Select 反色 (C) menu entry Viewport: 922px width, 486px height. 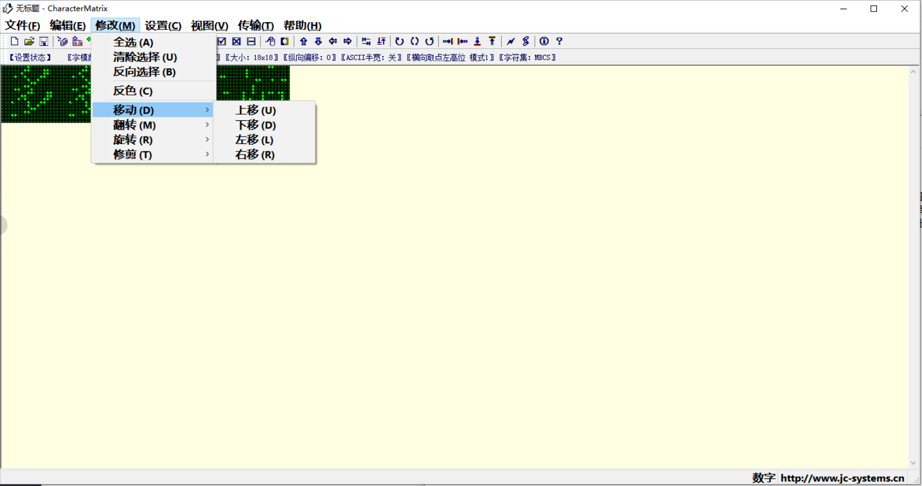[153, 91]
